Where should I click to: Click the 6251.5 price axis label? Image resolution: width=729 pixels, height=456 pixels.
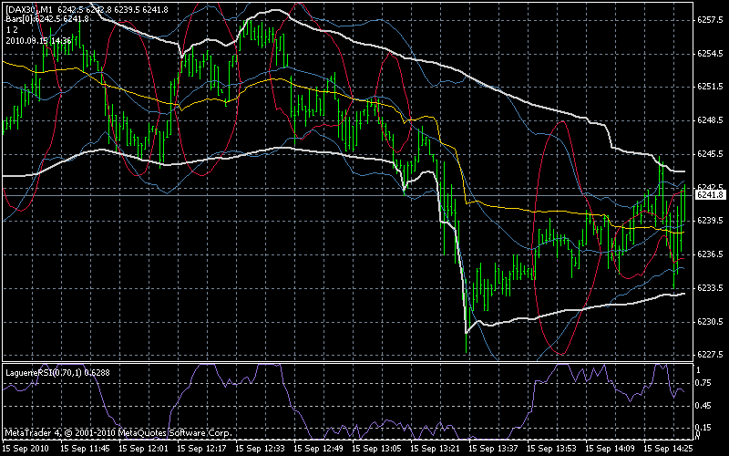710,87
